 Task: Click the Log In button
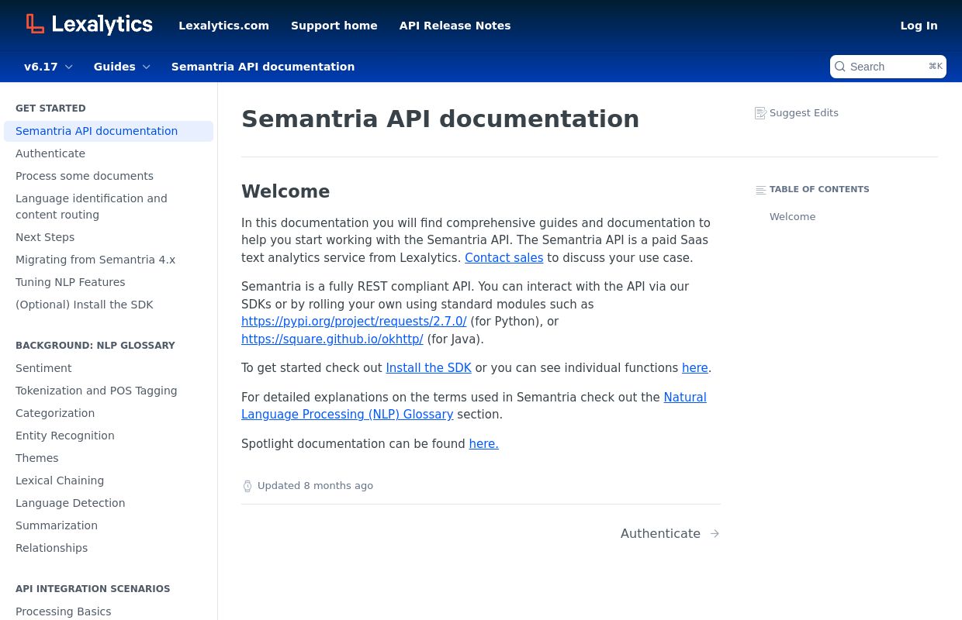(x=919, y=26)
